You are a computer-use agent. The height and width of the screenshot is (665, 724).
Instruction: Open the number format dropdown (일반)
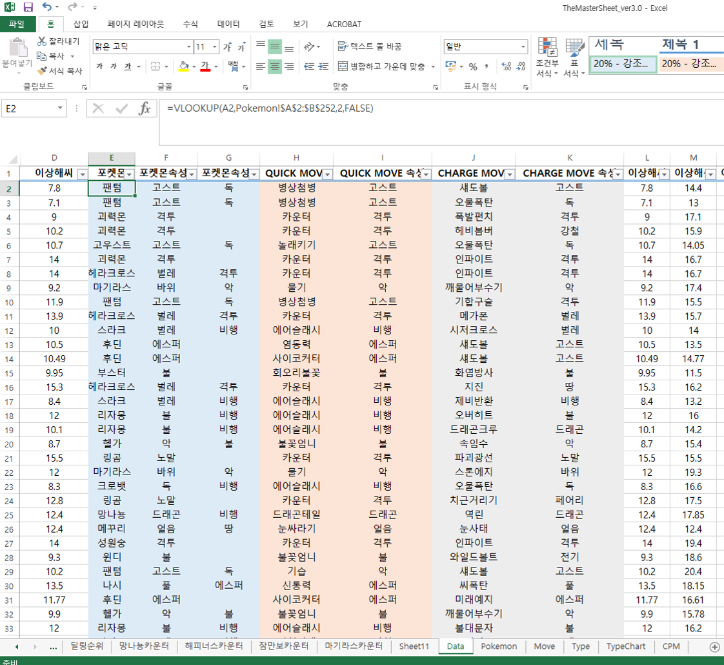tap(523, 46)
